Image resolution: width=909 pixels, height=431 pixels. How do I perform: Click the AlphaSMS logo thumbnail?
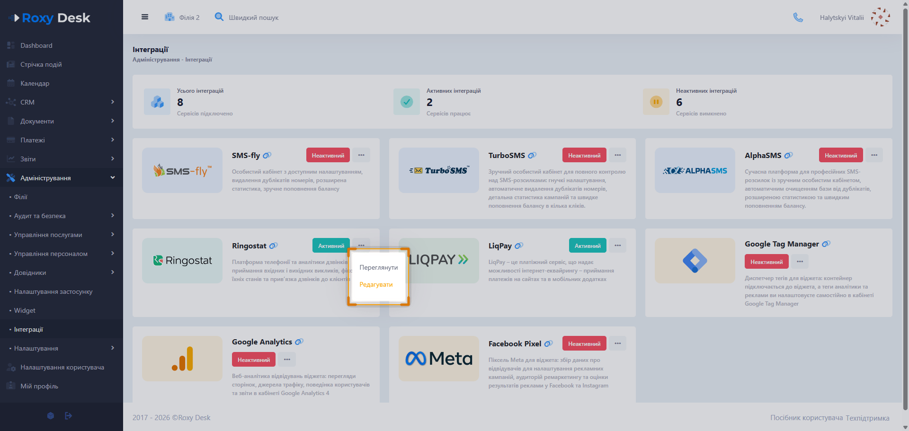click(x=695, y=170)
